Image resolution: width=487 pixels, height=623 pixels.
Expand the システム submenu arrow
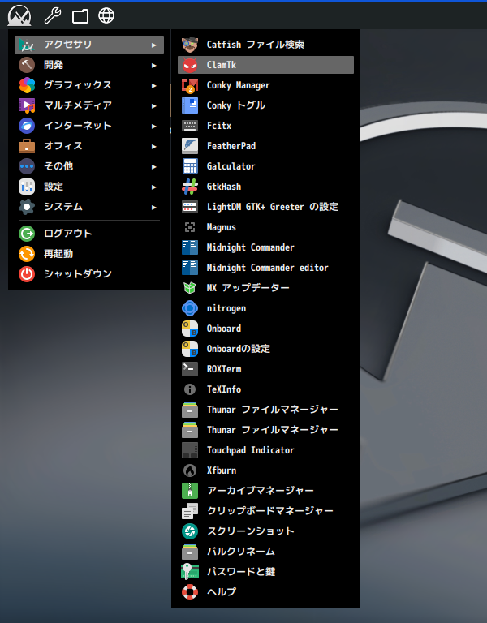pyautogui.click(x=154, y=207)
